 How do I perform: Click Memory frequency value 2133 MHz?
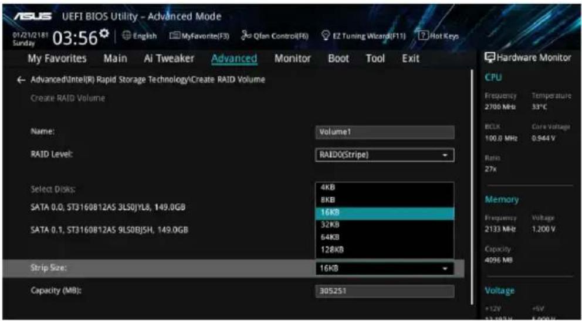click(x=500, y=230)
